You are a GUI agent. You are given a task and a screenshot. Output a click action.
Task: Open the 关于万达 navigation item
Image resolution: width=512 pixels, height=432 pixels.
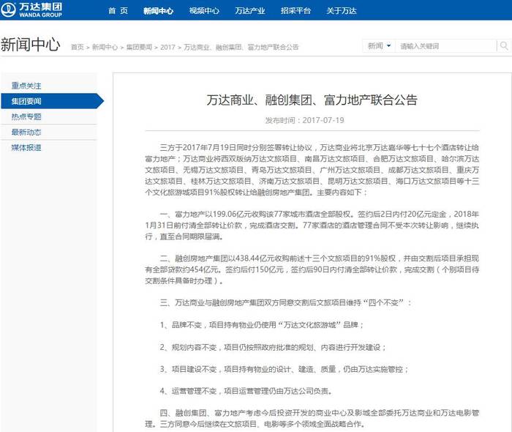(x=342, y=11)
